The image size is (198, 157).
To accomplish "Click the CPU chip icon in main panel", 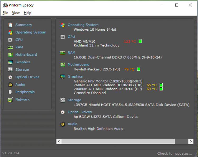I will 63,37.
